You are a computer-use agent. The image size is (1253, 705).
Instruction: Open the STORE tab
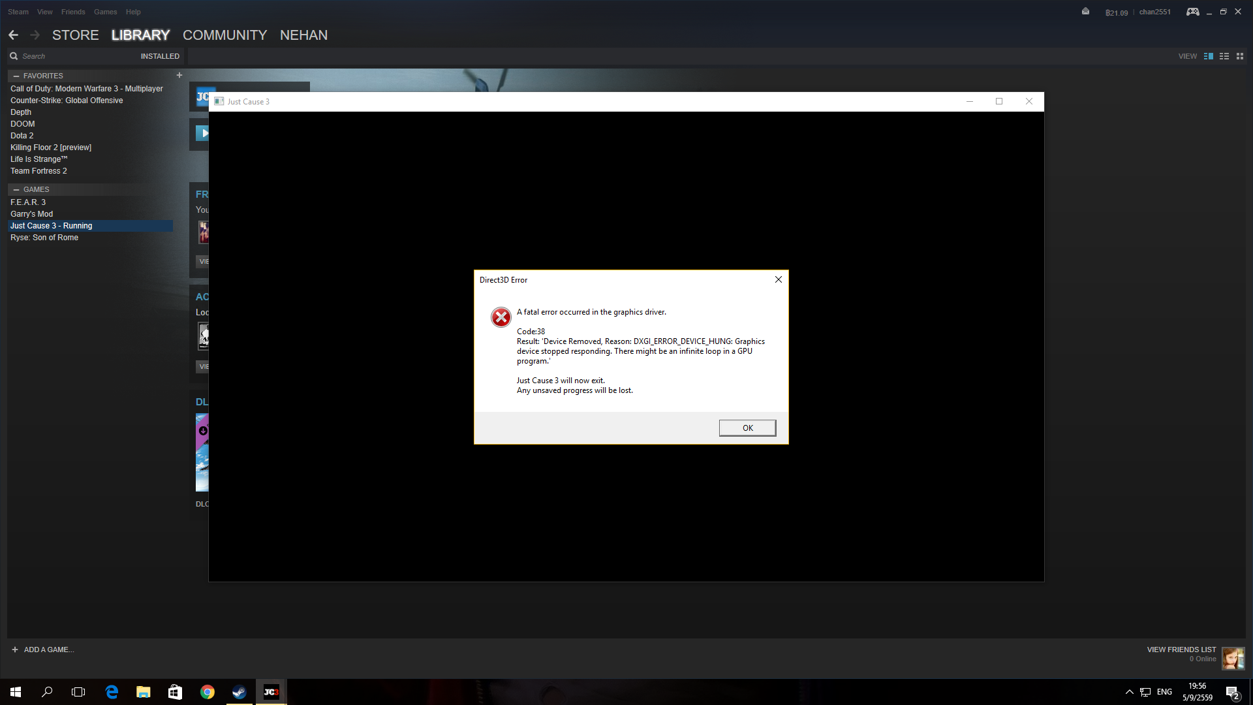[76, 35]
